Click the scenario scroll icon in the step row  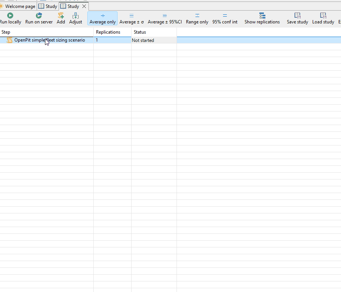coord(9,40)
